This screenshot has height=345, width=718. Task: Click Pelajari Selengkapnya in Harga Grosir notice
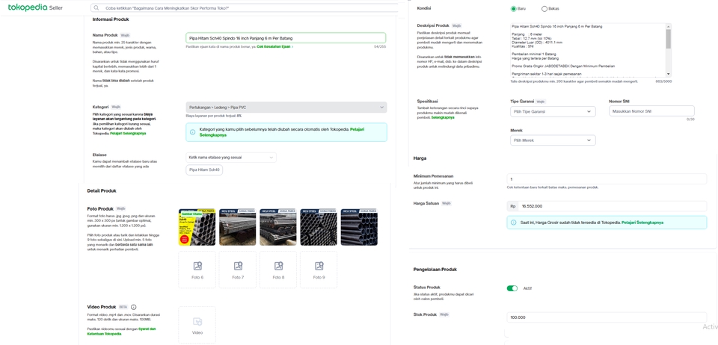642,223
